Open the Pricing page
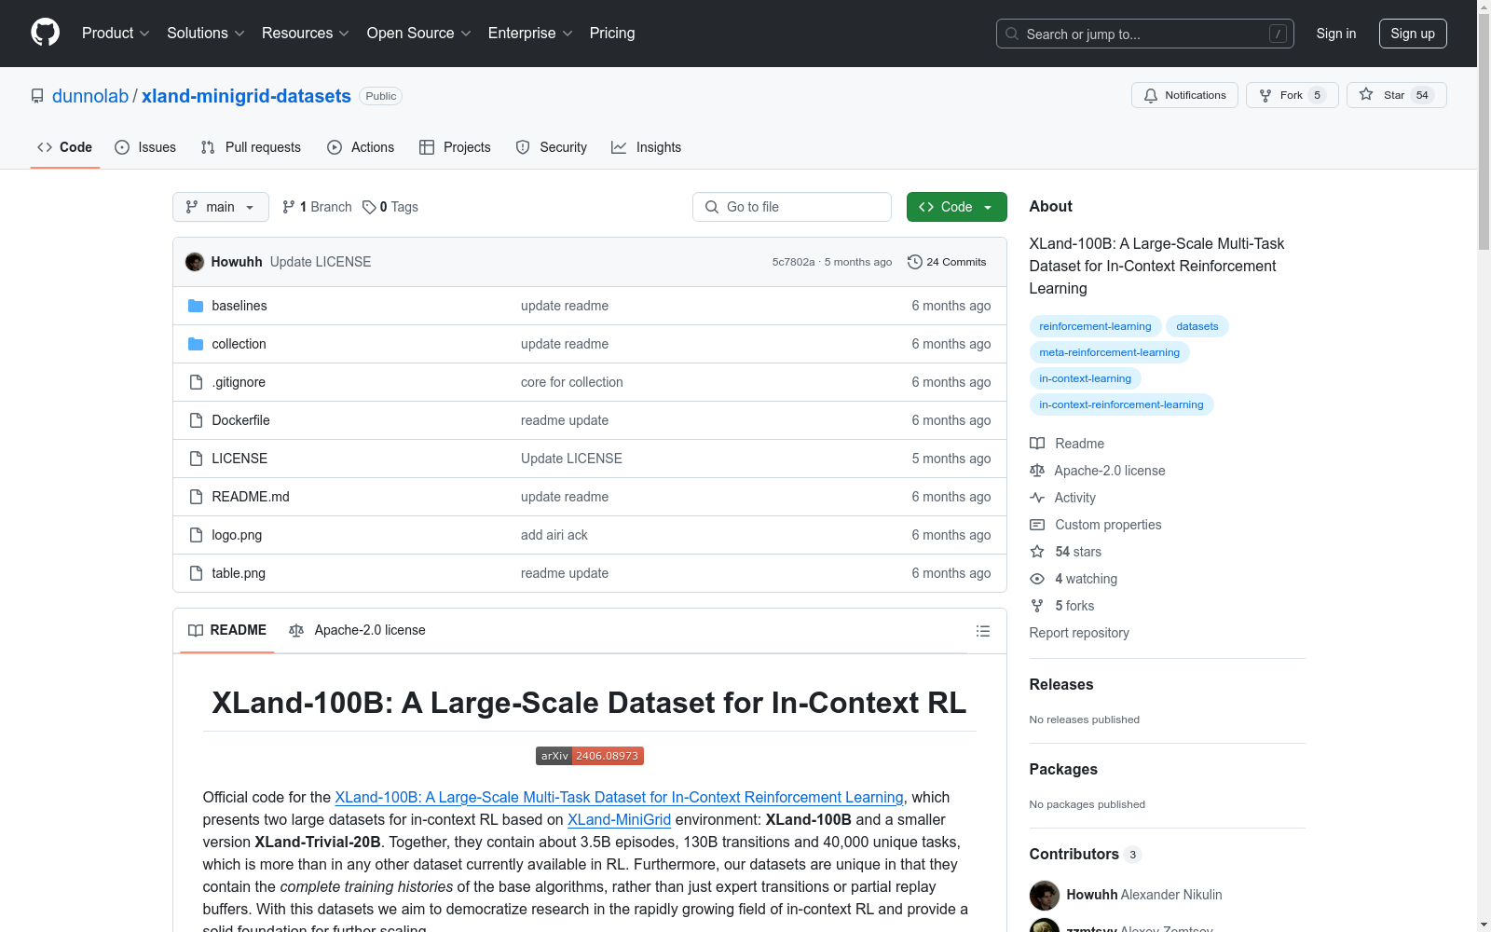1491x932 pixels. click(612, 34)
